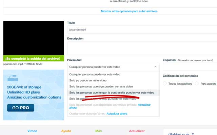The width and height of the screenshot is (217, 135).
Task: Click the '¿Sabías que...?' heading
Action: [181, 134]
